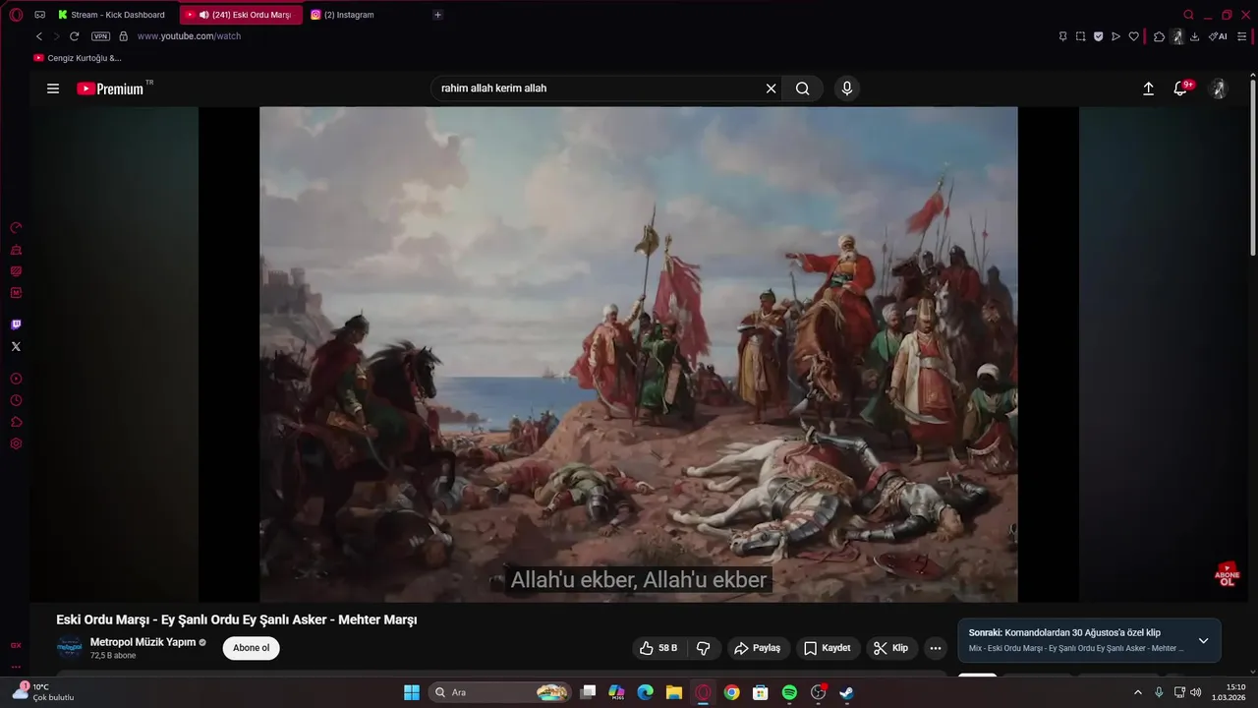Like the video (58 B)
Screen dimensions: 1258x708
(658, 648)
